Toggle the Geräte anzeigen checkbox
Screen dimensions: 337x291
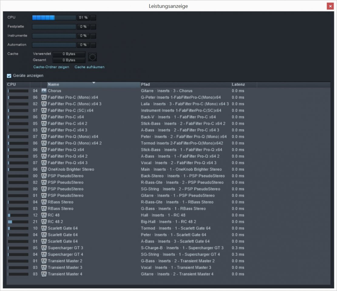point(9,76)
